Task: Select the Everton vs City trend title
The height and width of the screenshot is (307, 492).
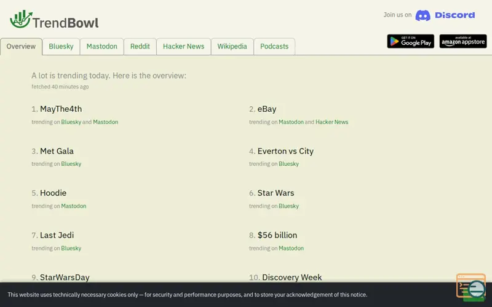Action: [285, 151]
